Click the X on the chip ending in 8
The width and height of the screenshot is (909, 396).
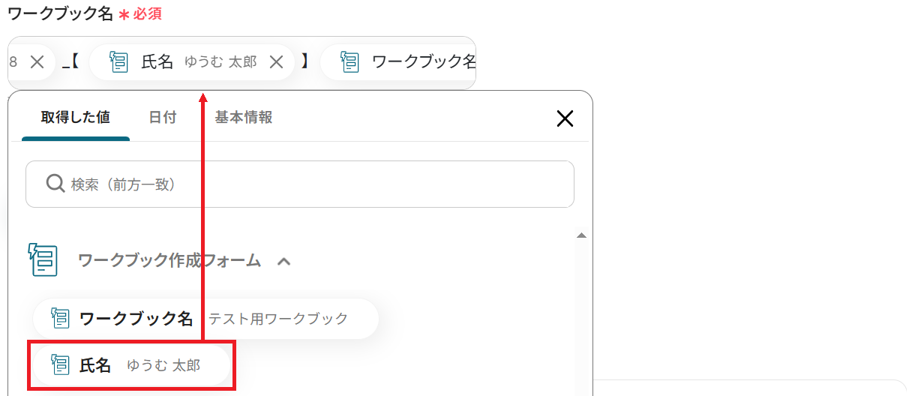(x=37, y=62)
